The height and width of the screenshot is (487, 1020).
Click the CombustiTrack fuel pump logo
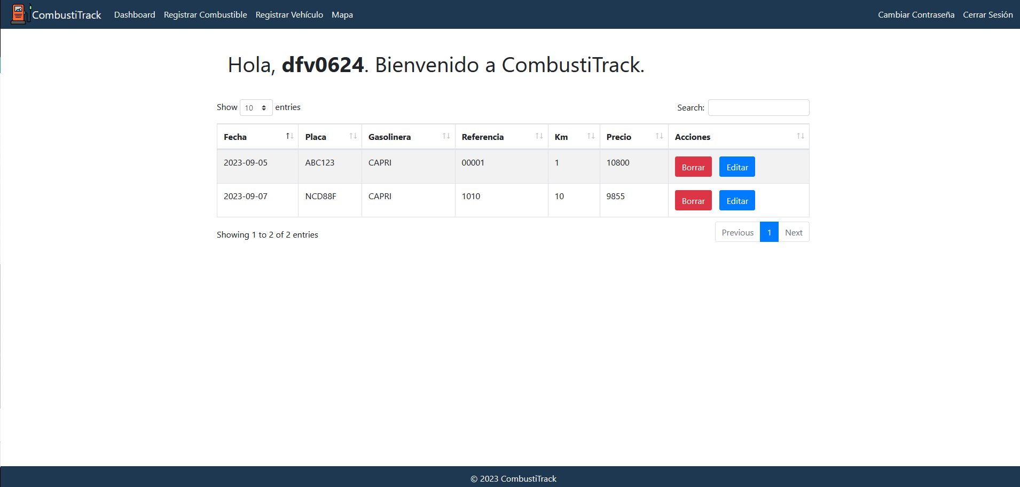[19, 14]
